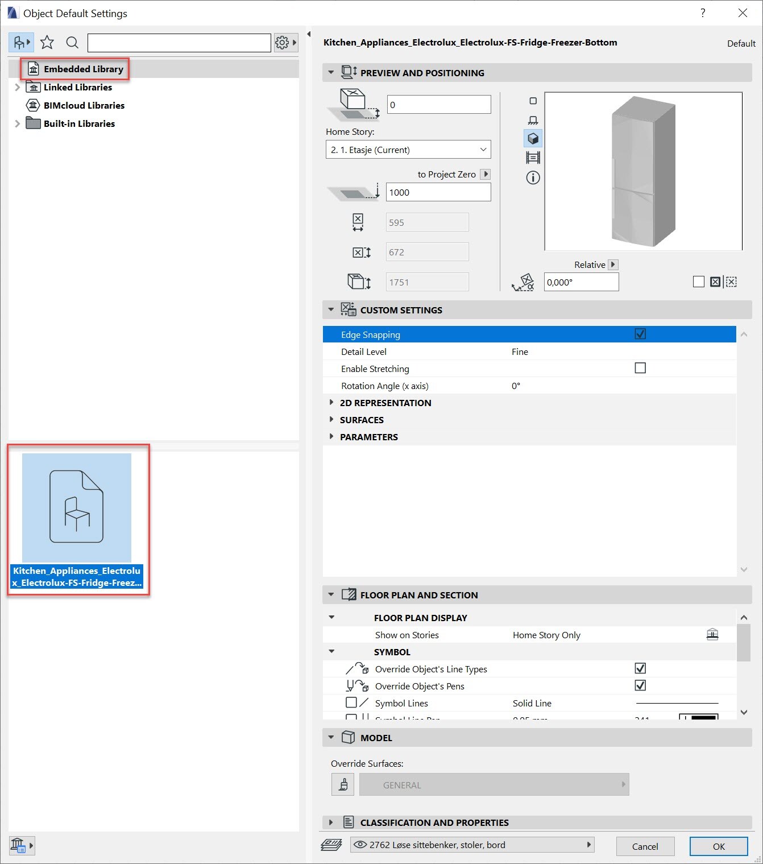This screenshot has height=864, width=763.
Task: Open the folder view options gear icon
Action: point(281,42)
